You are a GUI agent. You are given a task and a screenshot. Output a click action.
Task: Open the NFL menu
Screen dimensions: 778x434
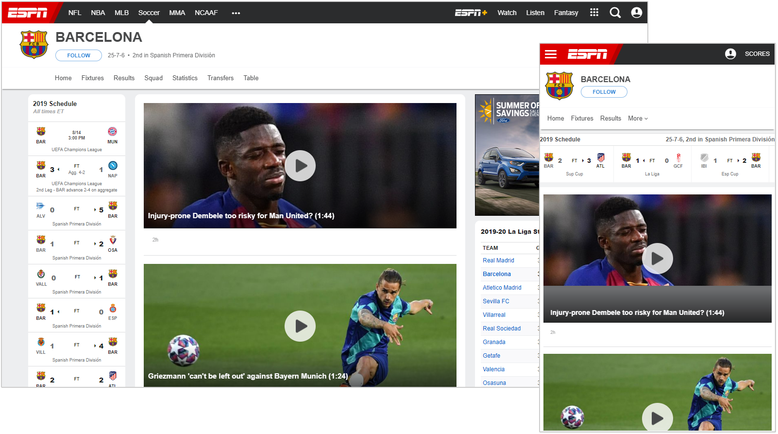(75, 13)
